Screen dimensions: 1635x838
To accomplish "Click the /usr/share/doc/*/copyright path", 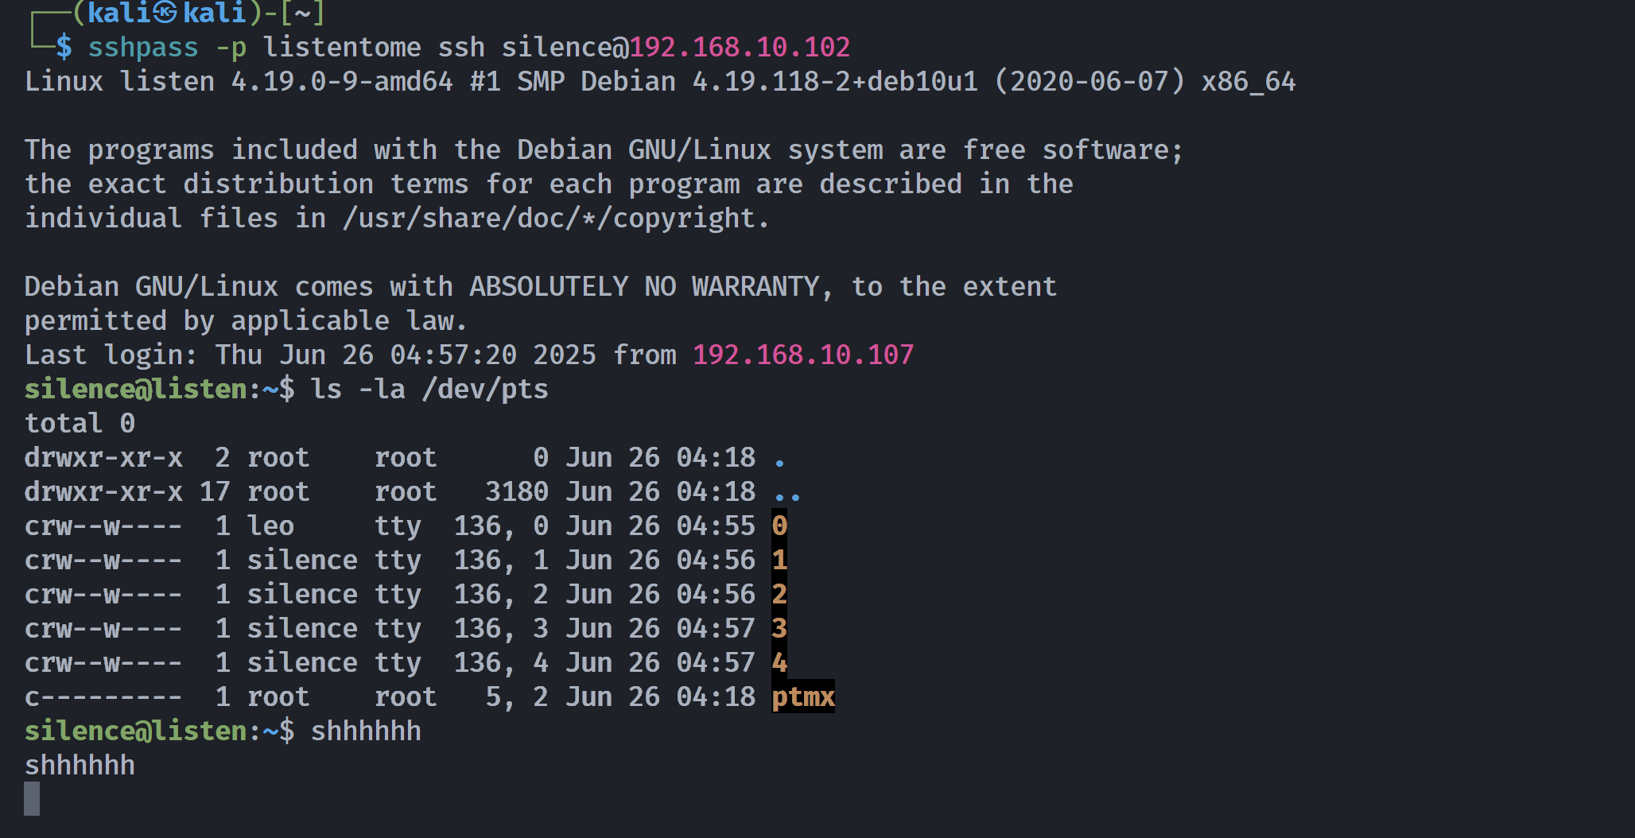I will 549,219.
